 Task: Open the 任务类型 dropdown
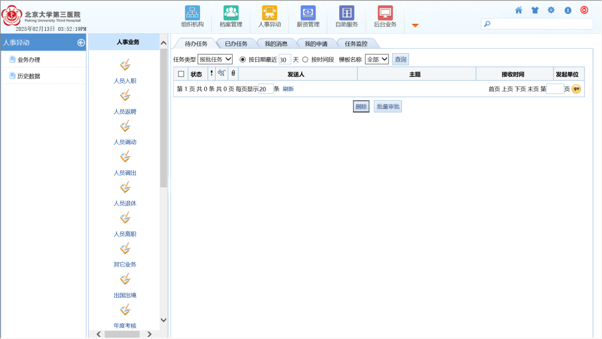(x=215, y=59)
